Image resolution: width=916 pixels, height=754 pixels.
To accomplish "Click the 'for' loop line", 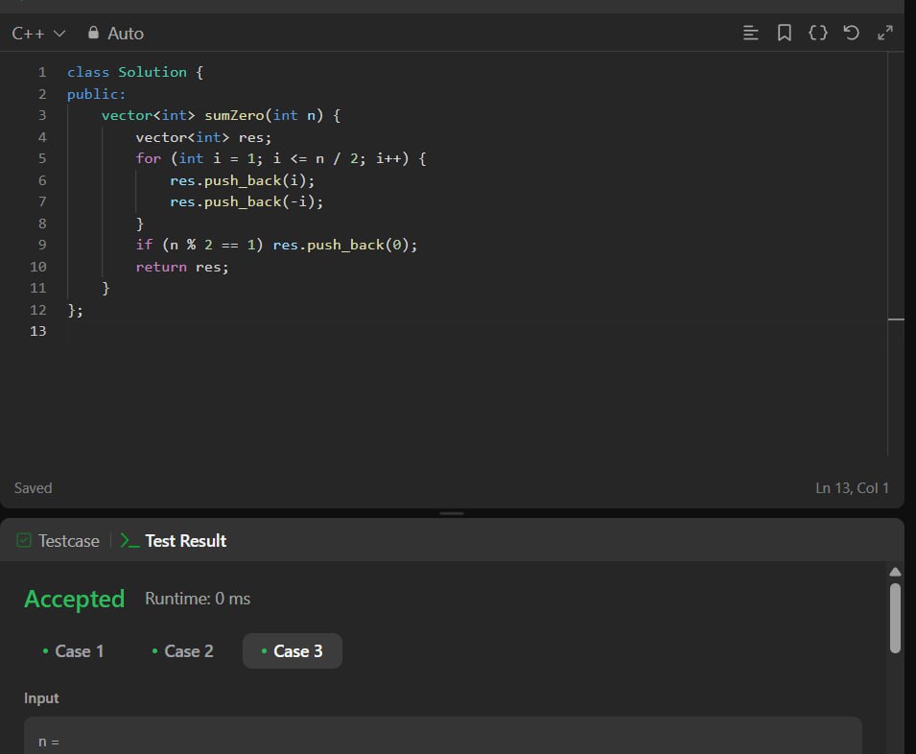I will tap(281, 159).
